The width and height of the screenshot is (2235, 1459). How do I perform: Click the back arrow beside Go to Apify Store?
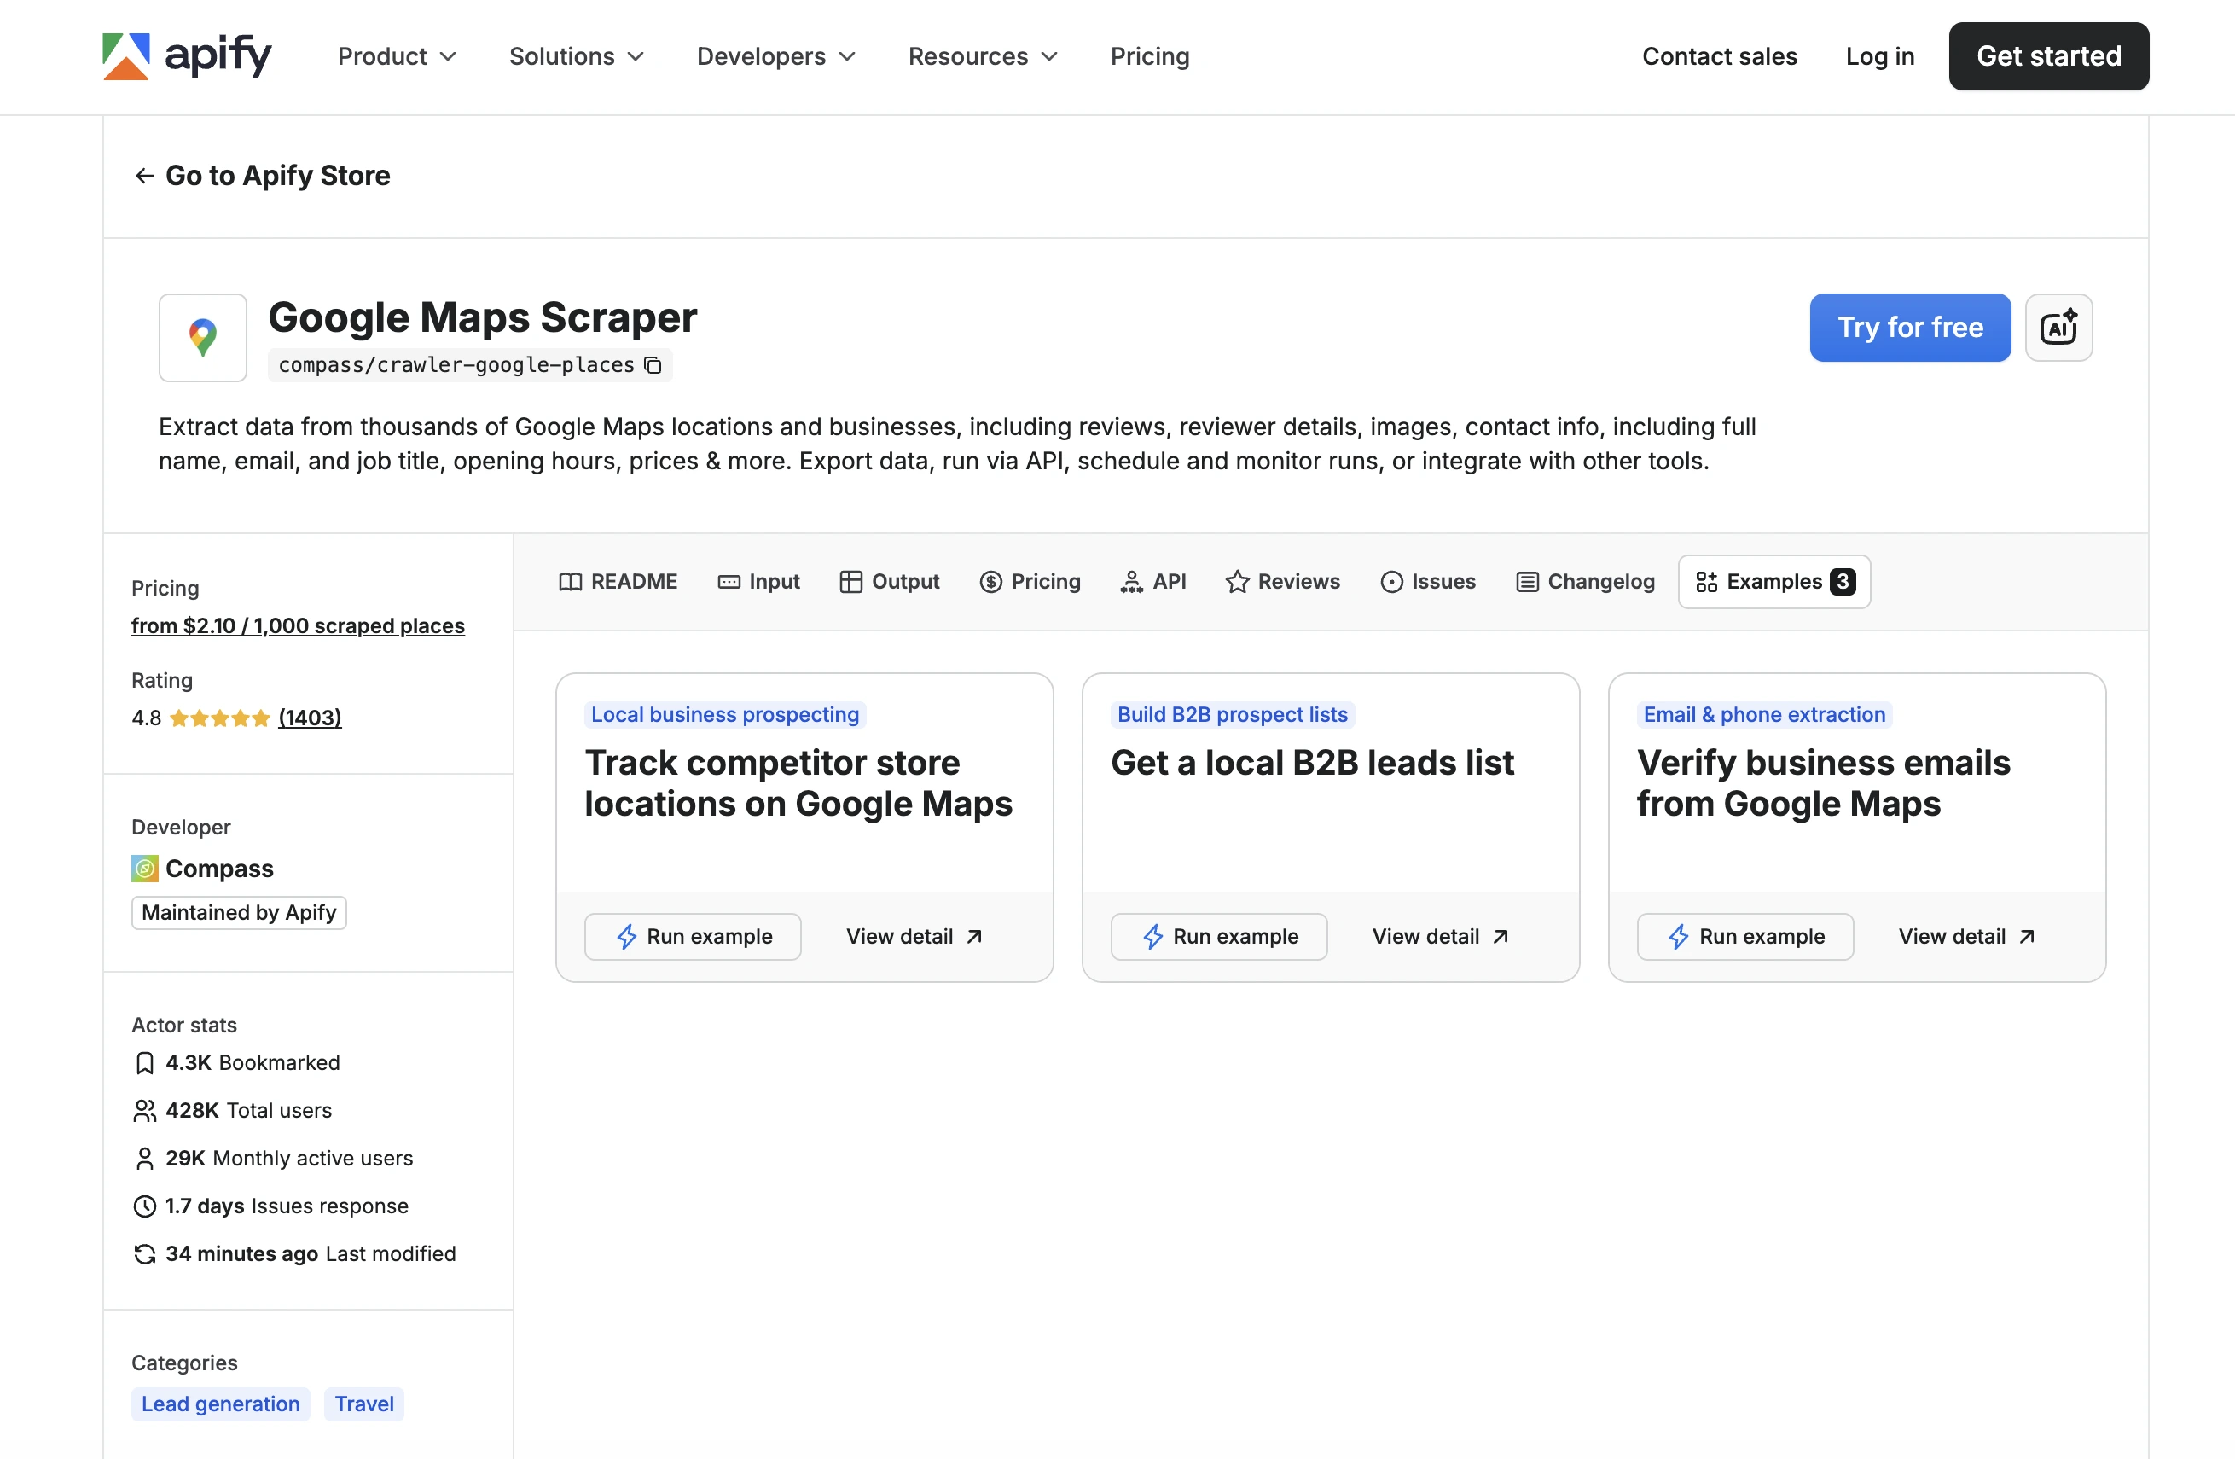point(143,176)
